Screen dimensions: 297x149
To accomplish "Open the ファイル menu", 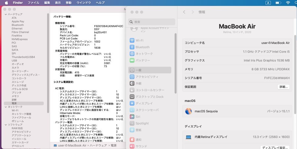I will click(33, 3).
